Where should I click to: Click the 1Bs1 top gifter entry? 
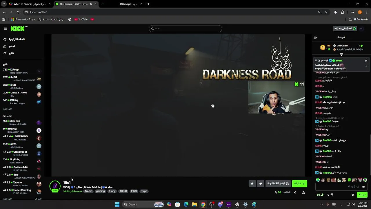click(326, 47)
